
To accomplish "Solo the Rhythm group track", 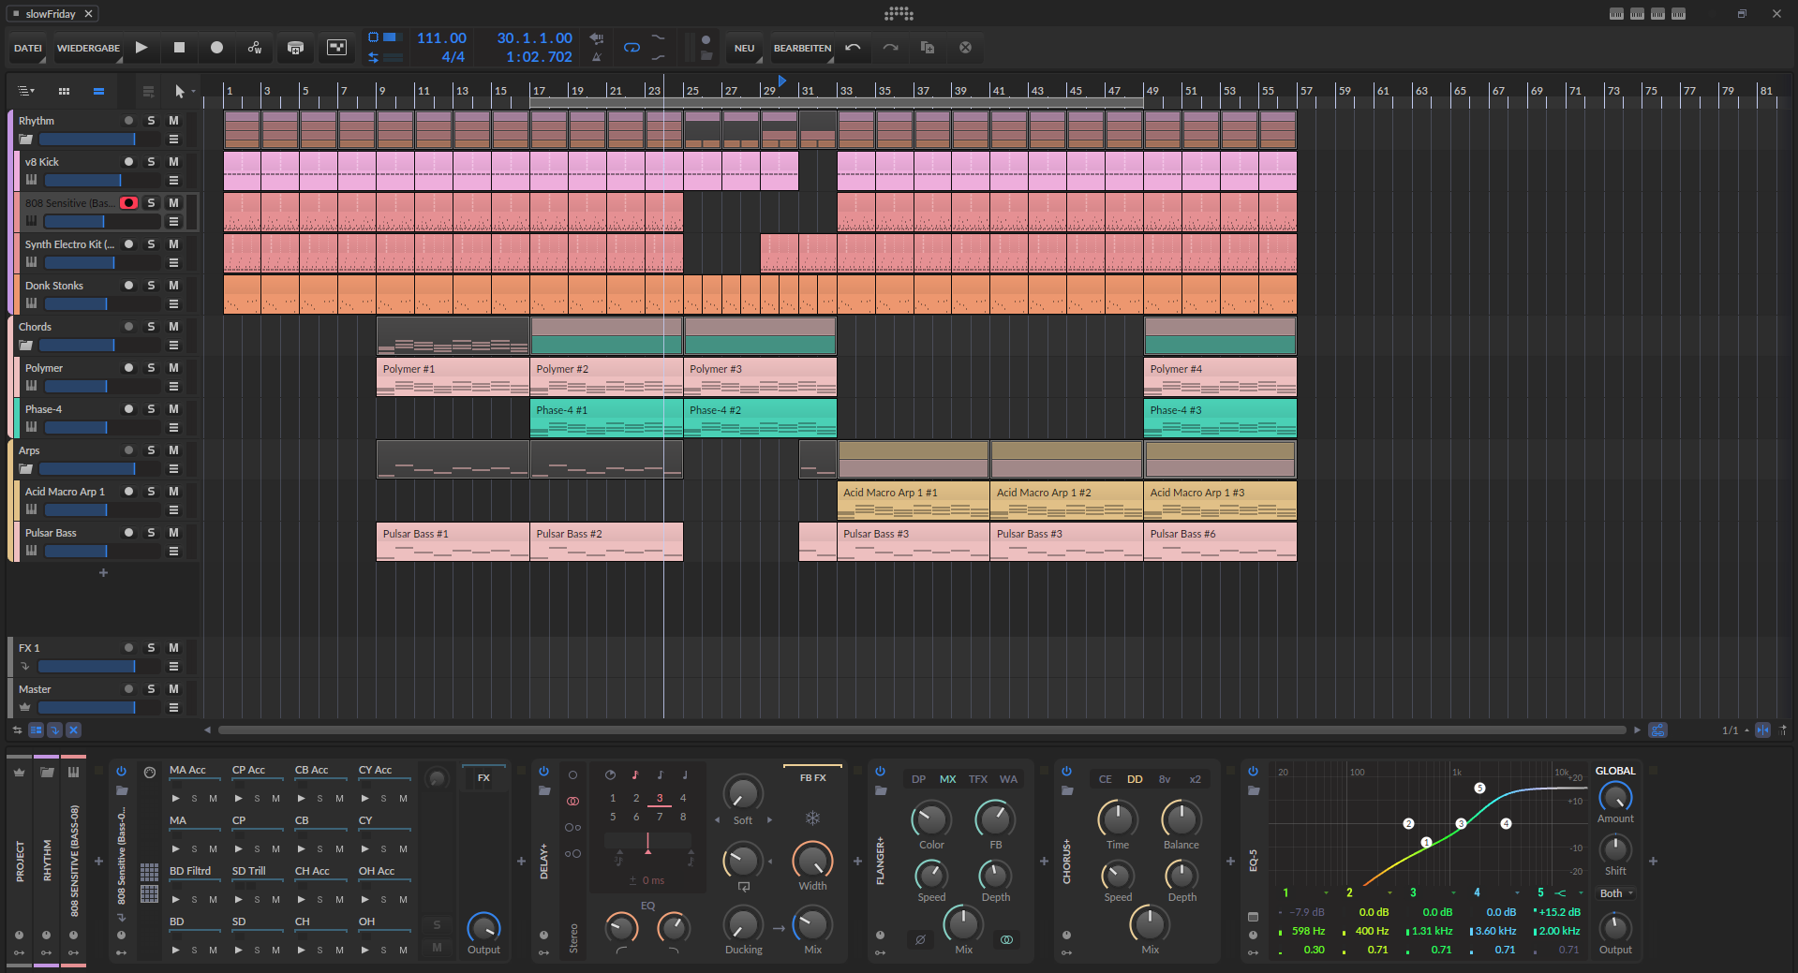I will tap(151, 121).
